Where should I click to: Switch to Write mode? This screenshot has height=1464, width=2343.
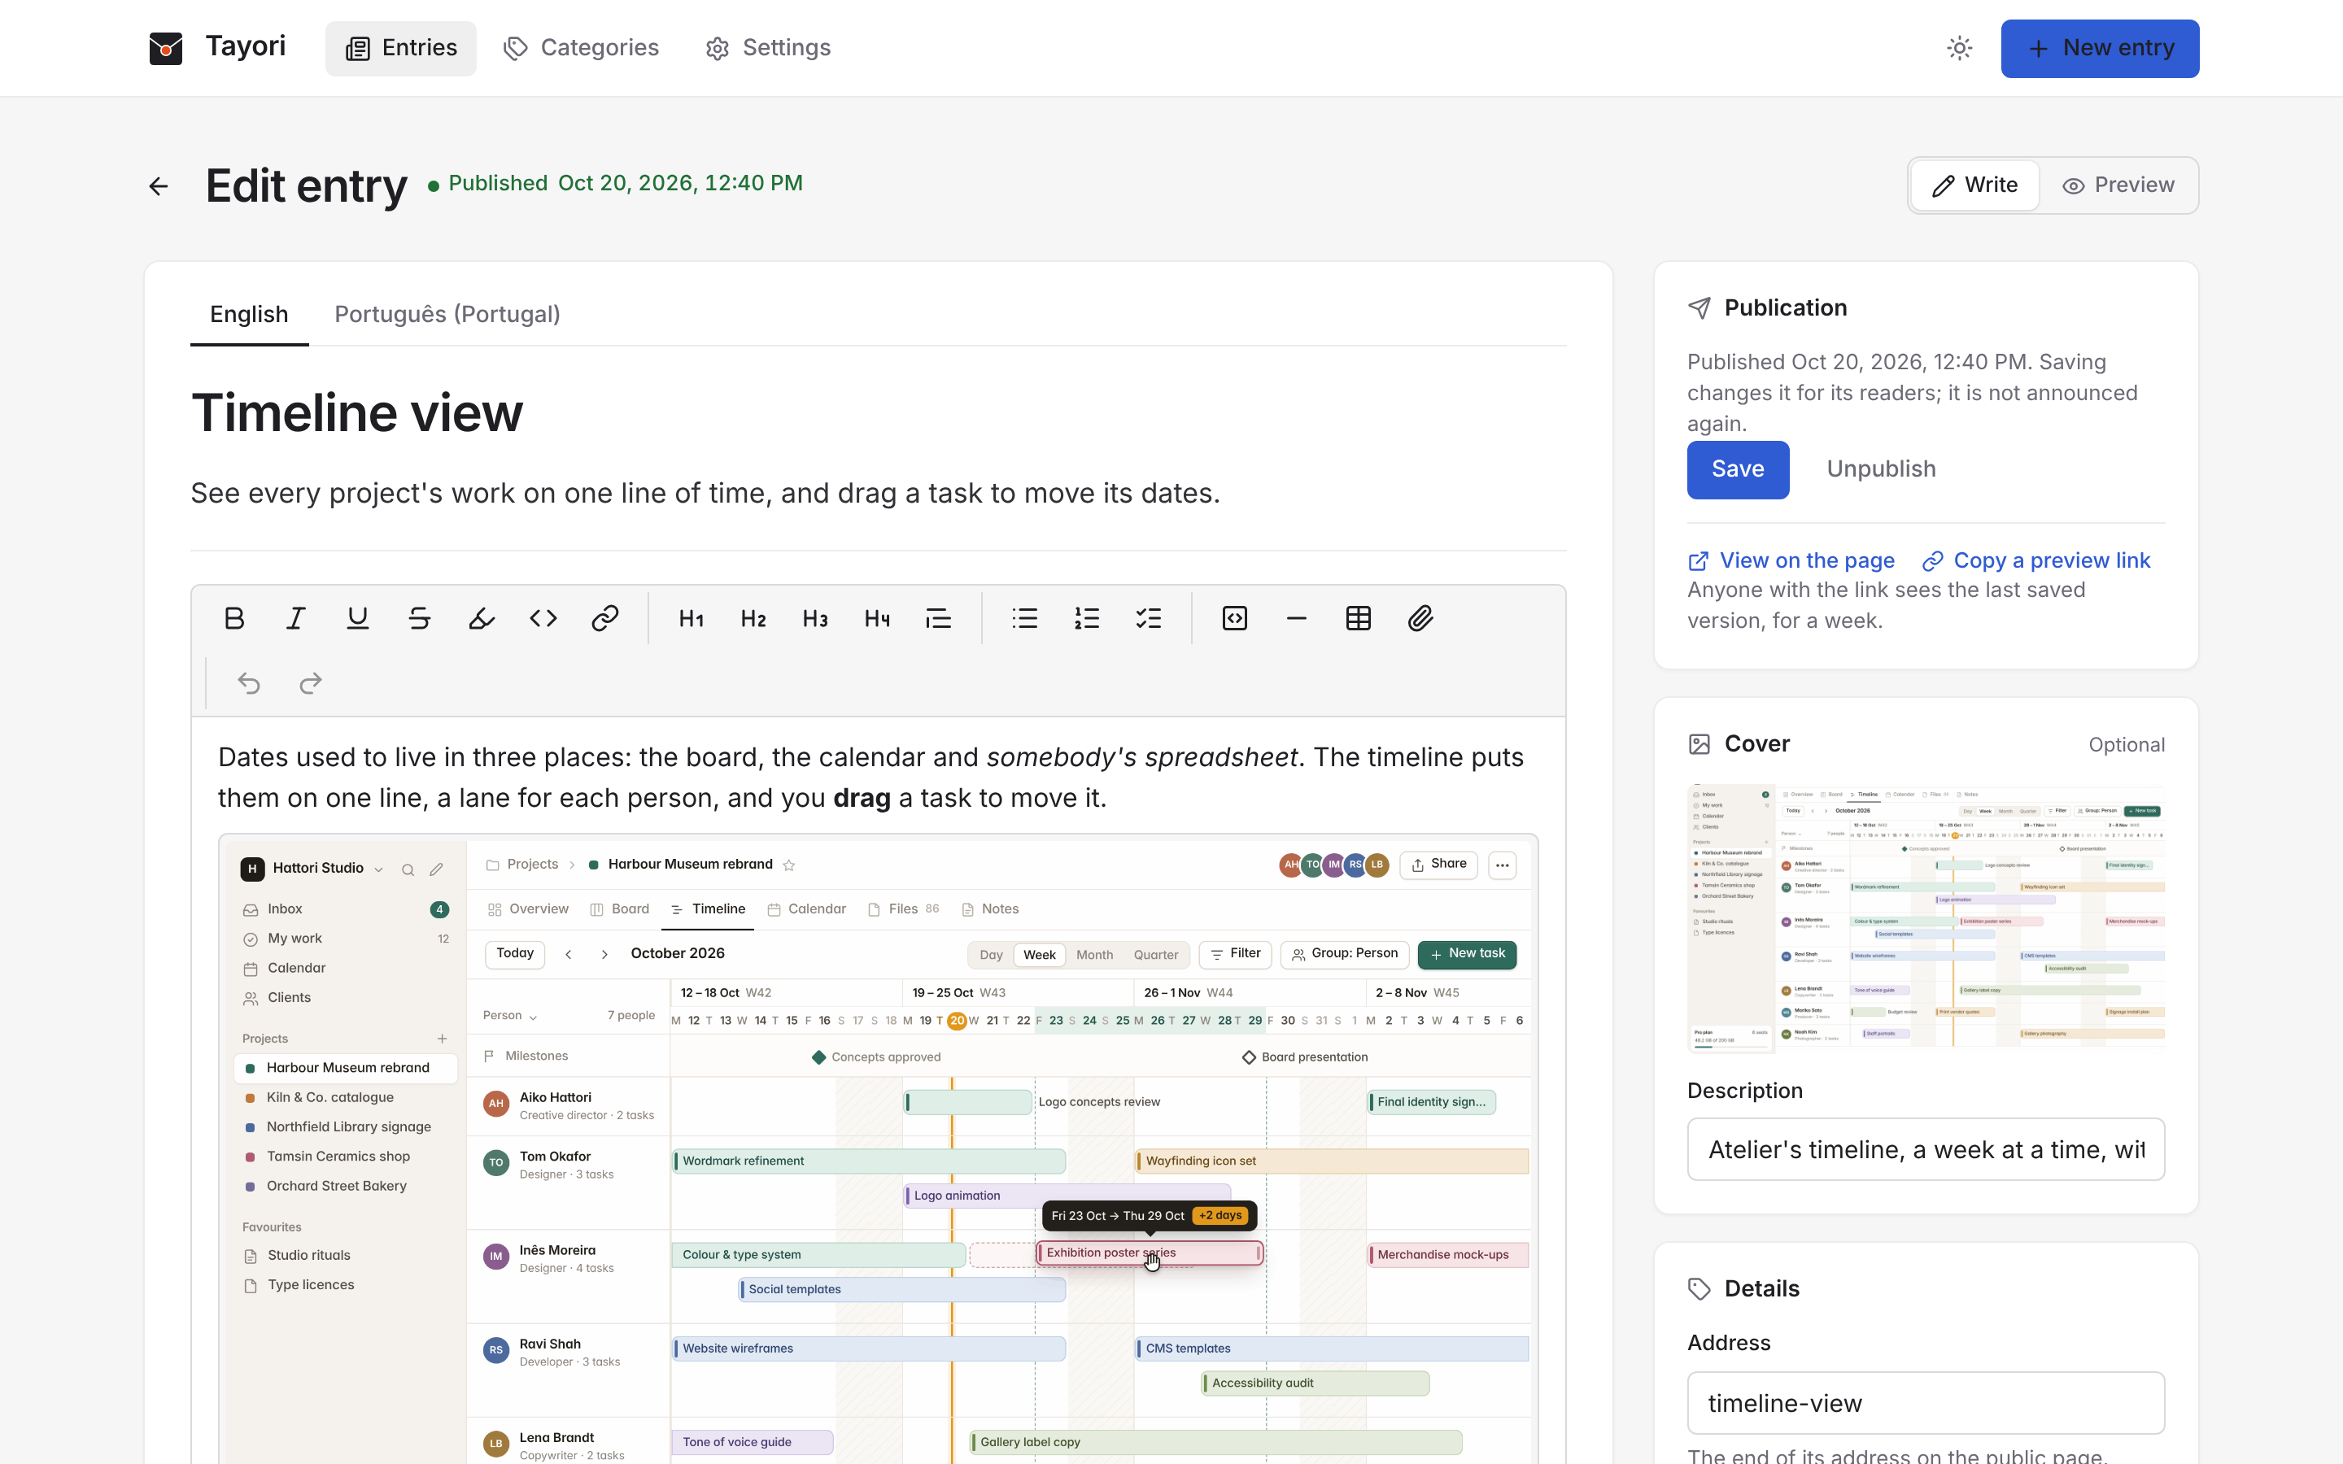[x=1975, y=185]
